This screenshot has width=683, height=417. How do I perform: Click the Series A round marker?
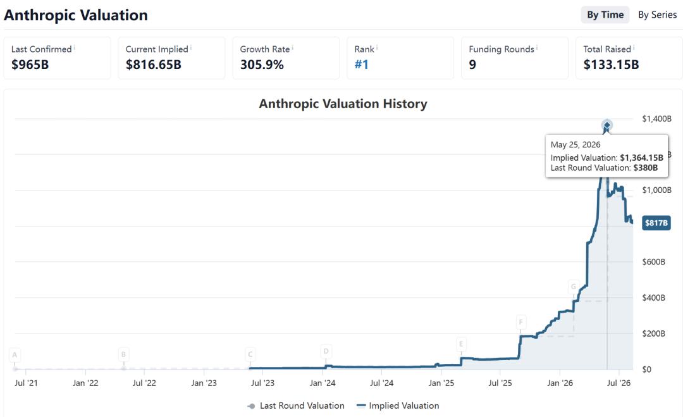pyautogui.click(x=15, y=355)
